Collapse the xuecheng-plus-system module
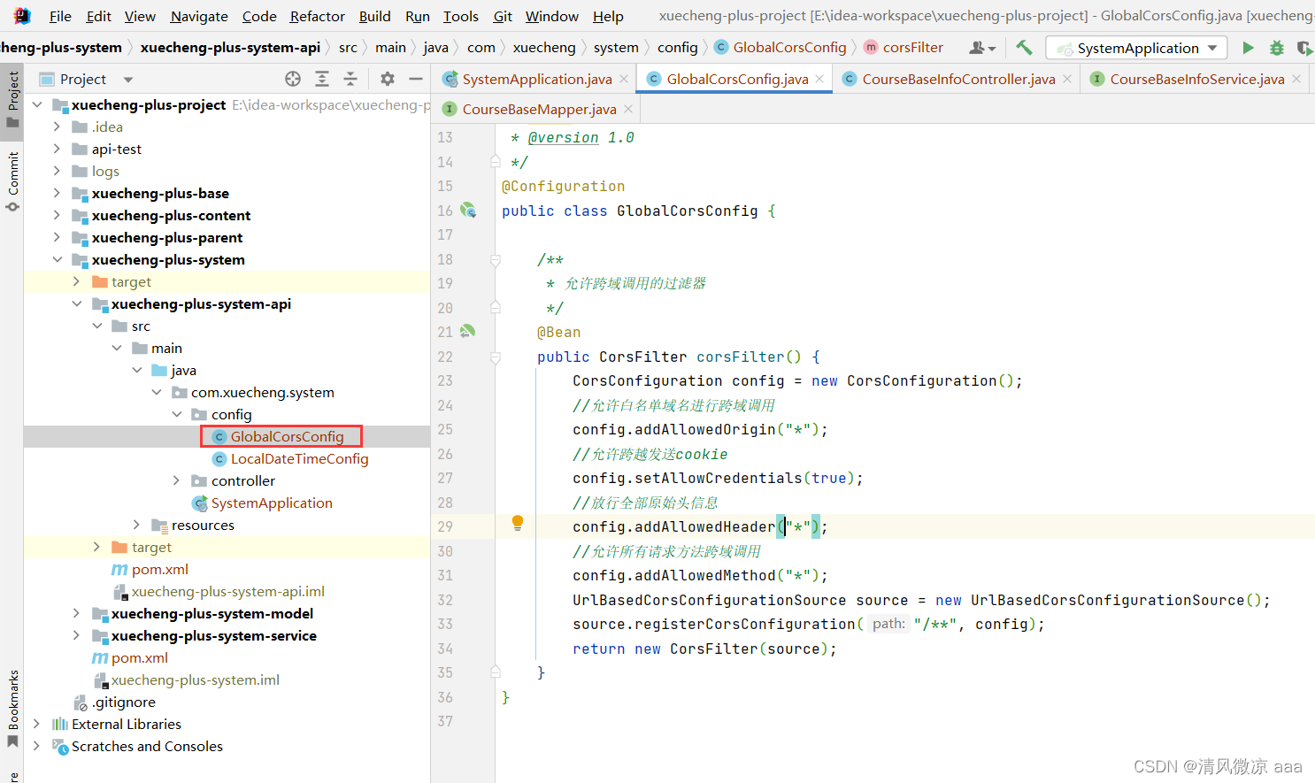Viewport: 1315px width, 783px height. tap(58, 259)
